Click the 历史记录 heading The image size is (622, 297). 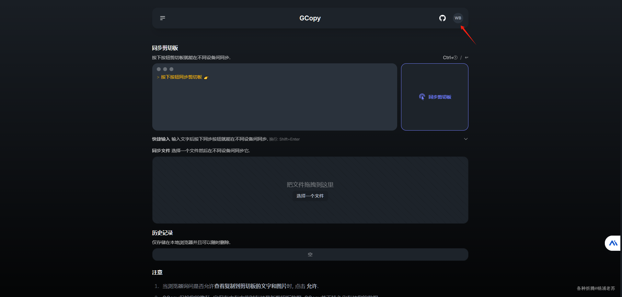[x=162, y=233]
